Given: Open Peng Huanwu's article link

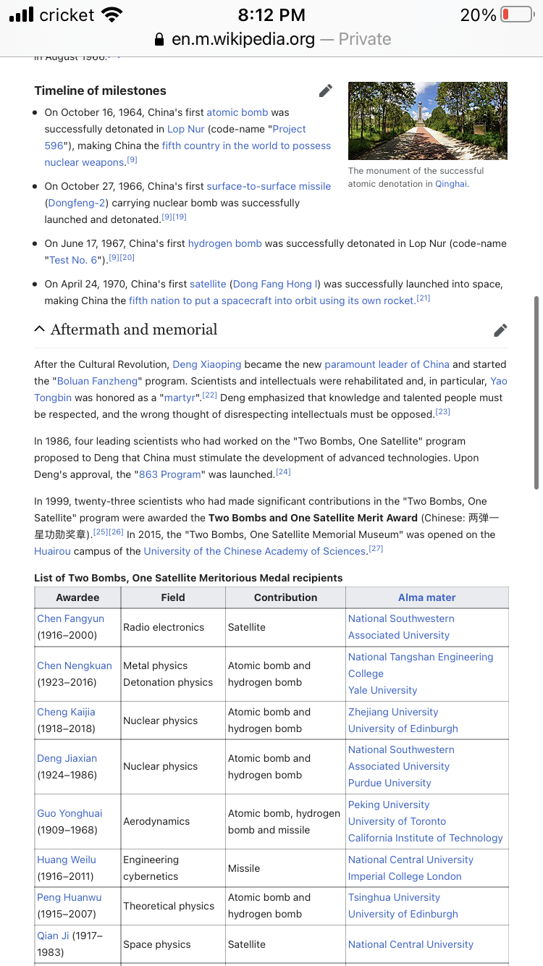Looking at the screenshot, I should coord(70,897).
